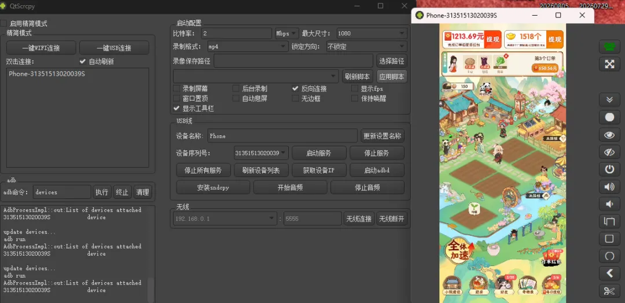
Task: Enable 启用精简模式 checkbox
Action: click(3, 24)
